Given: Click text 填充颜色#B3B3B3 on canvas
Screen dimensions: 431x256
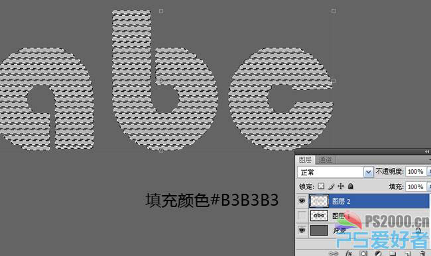Looking at the screenshot, I should tap(212, 200).
